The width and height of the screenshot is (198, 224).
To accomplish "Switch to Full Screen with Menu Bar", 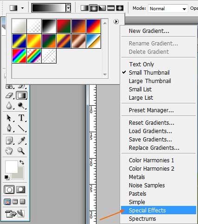I will [x=15, y=202].
